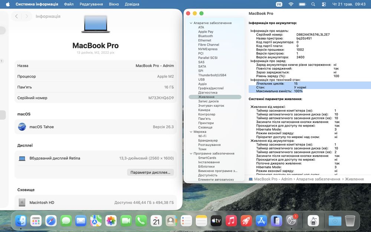Viewport: 371px width, 232px height.
Task: Open the Довідка menu
Action: point(132,4)
